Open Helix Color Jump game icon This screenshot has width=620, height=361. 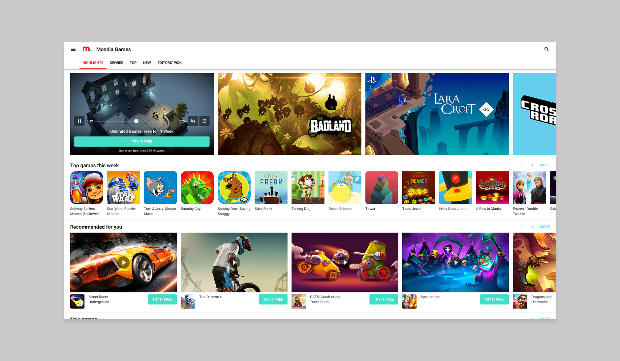[456, 188]
